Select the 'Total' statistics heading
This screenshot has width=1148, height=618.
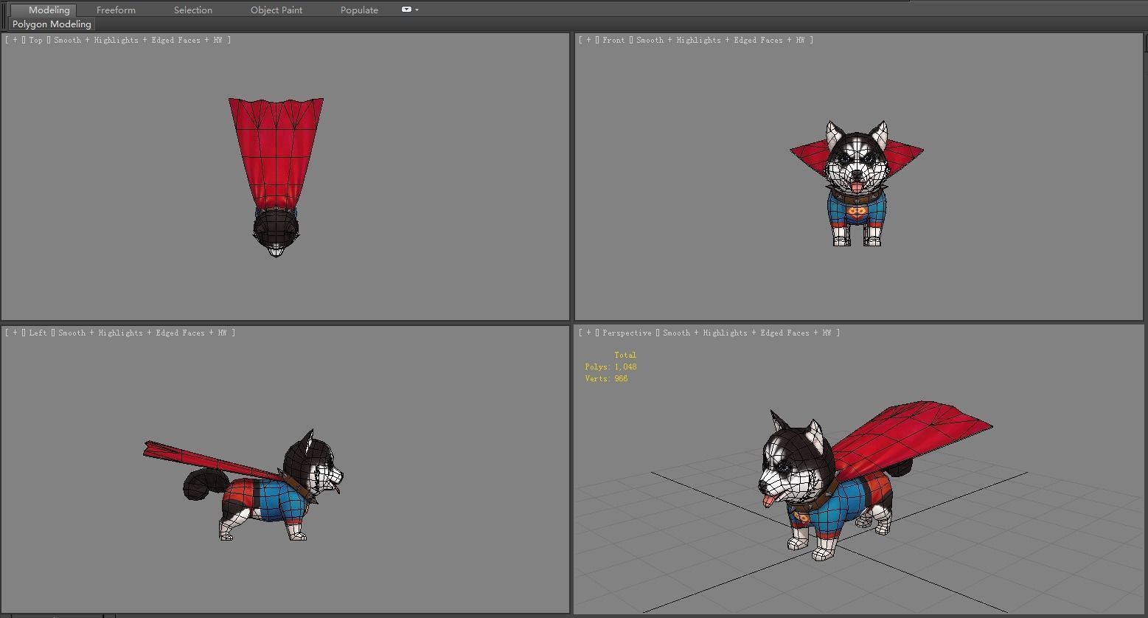[x=625, y=355]
